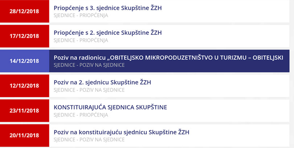The width and height of the screenshot is (294, 148).
Task: Click the 20/11/2018 date block
Action: pos(25,135)
